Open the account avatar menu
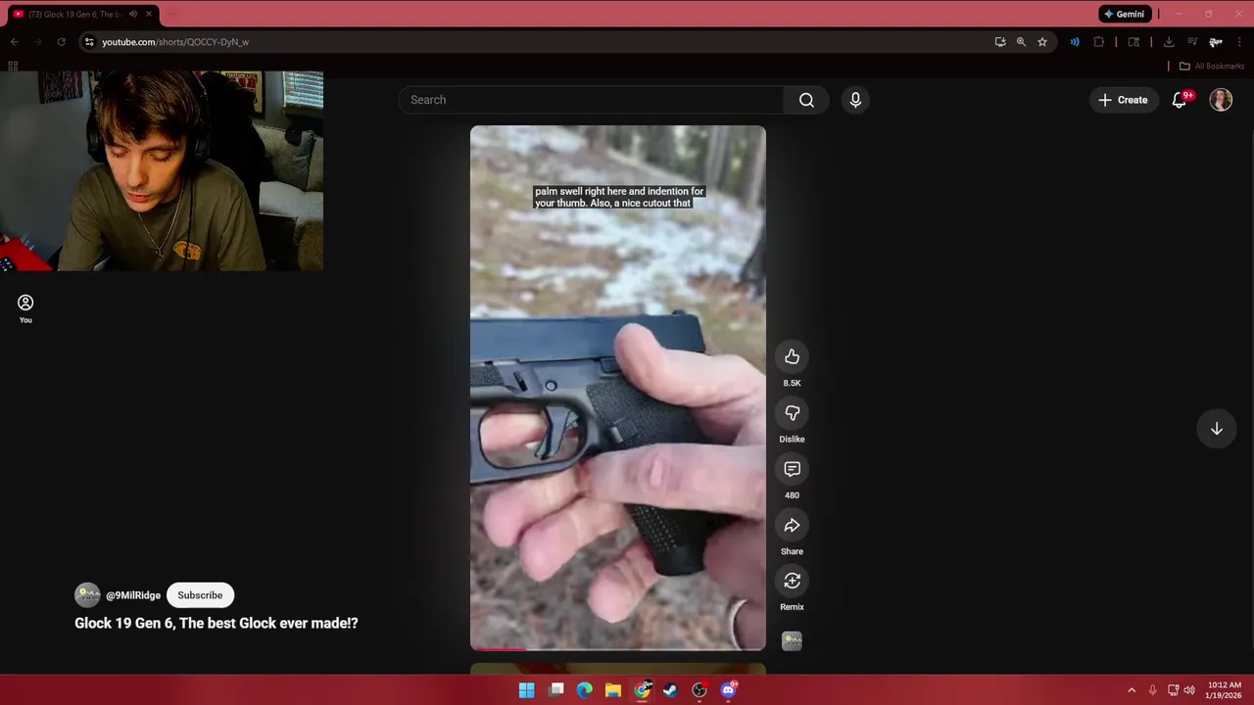This screenshot has width=1254, height=705. click(1221, 100)
